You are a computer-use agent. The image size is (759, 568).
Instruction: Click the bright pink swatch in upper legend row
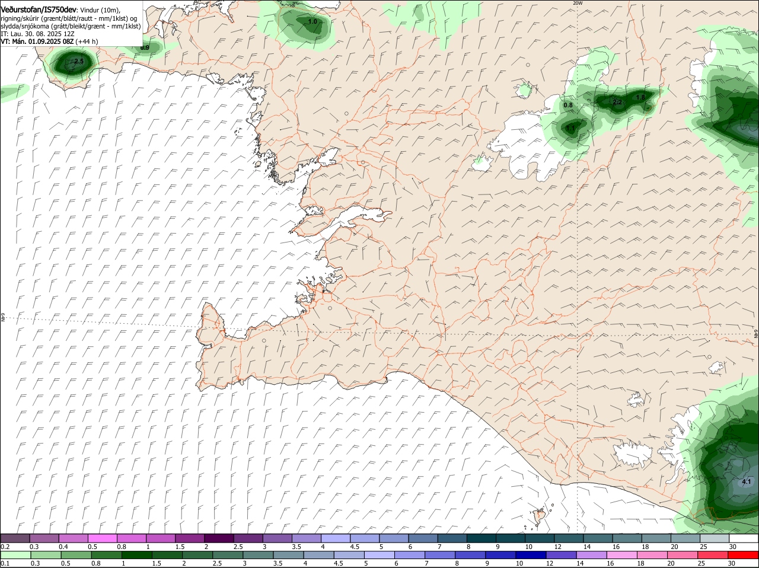[x=102, y=538]
